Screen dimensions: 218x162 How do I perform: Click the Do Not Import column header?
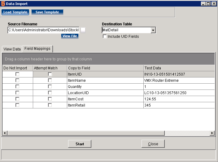click(18, 68)
